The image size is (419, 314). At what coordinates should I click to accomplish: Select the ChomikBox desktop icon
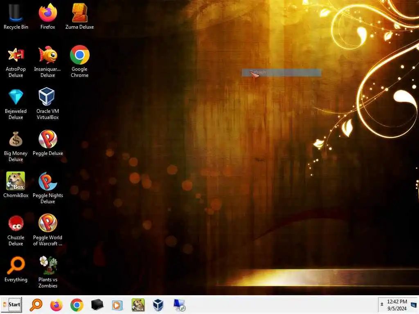[16, 185]
